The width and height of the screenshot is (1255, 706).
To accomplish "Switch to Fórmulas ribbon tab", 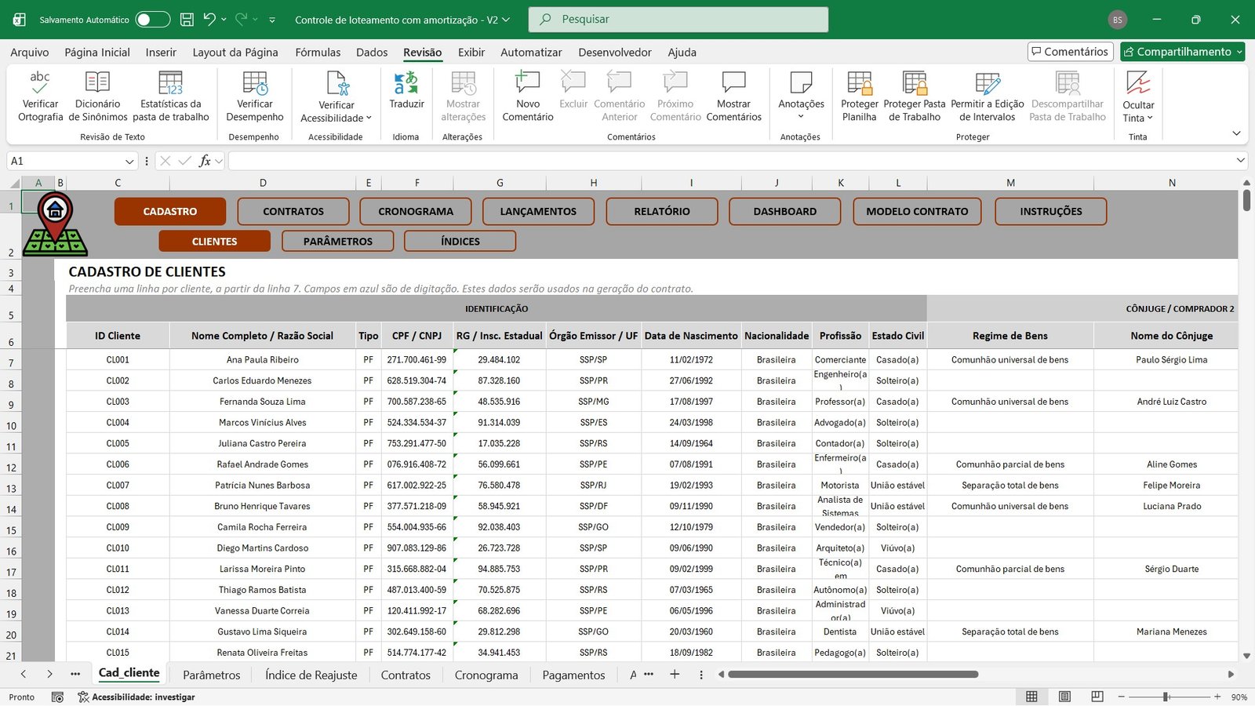I will click(x=318, y=52).
